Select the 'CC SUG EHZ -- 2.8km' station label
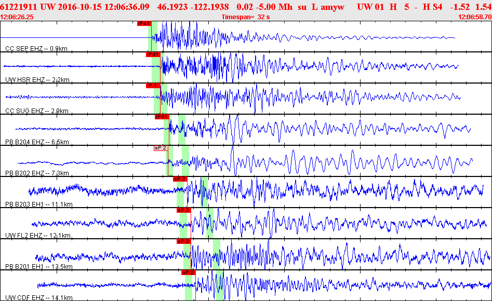This screenshot has height=301, width=492. [x=37, y=111]
